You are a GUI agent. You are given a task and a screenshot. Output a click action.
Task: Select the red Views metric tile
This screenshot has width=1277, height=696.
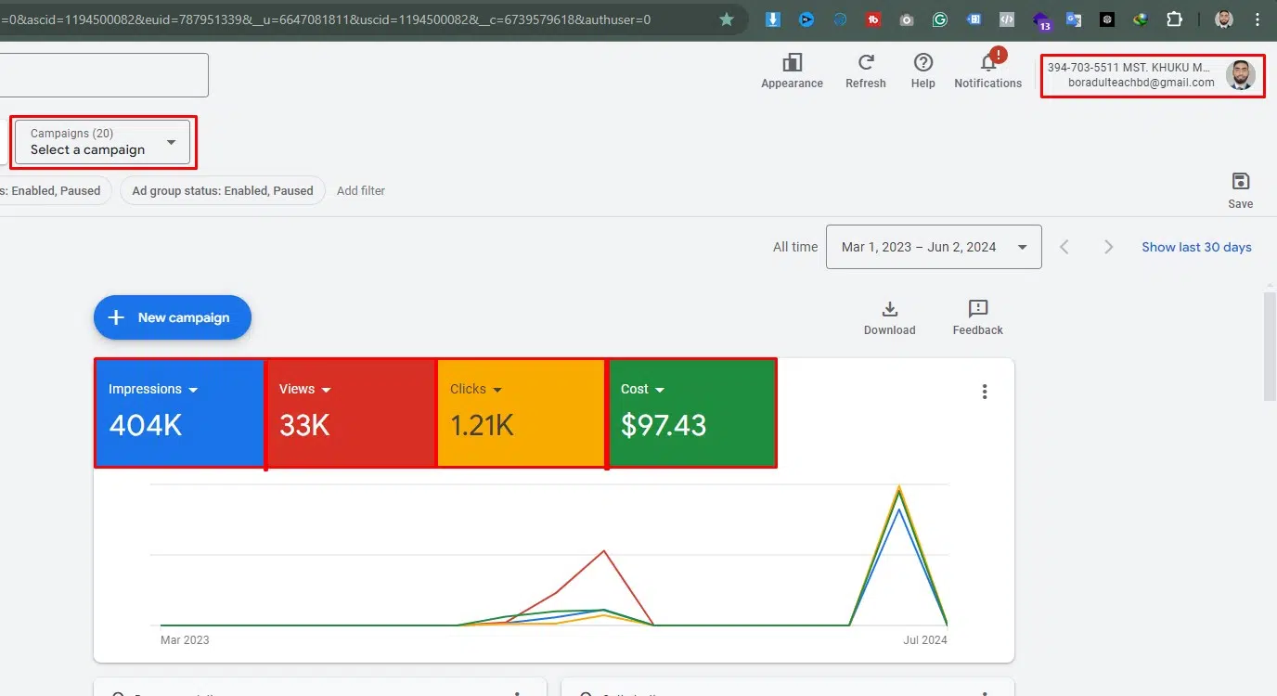(351, 413)
